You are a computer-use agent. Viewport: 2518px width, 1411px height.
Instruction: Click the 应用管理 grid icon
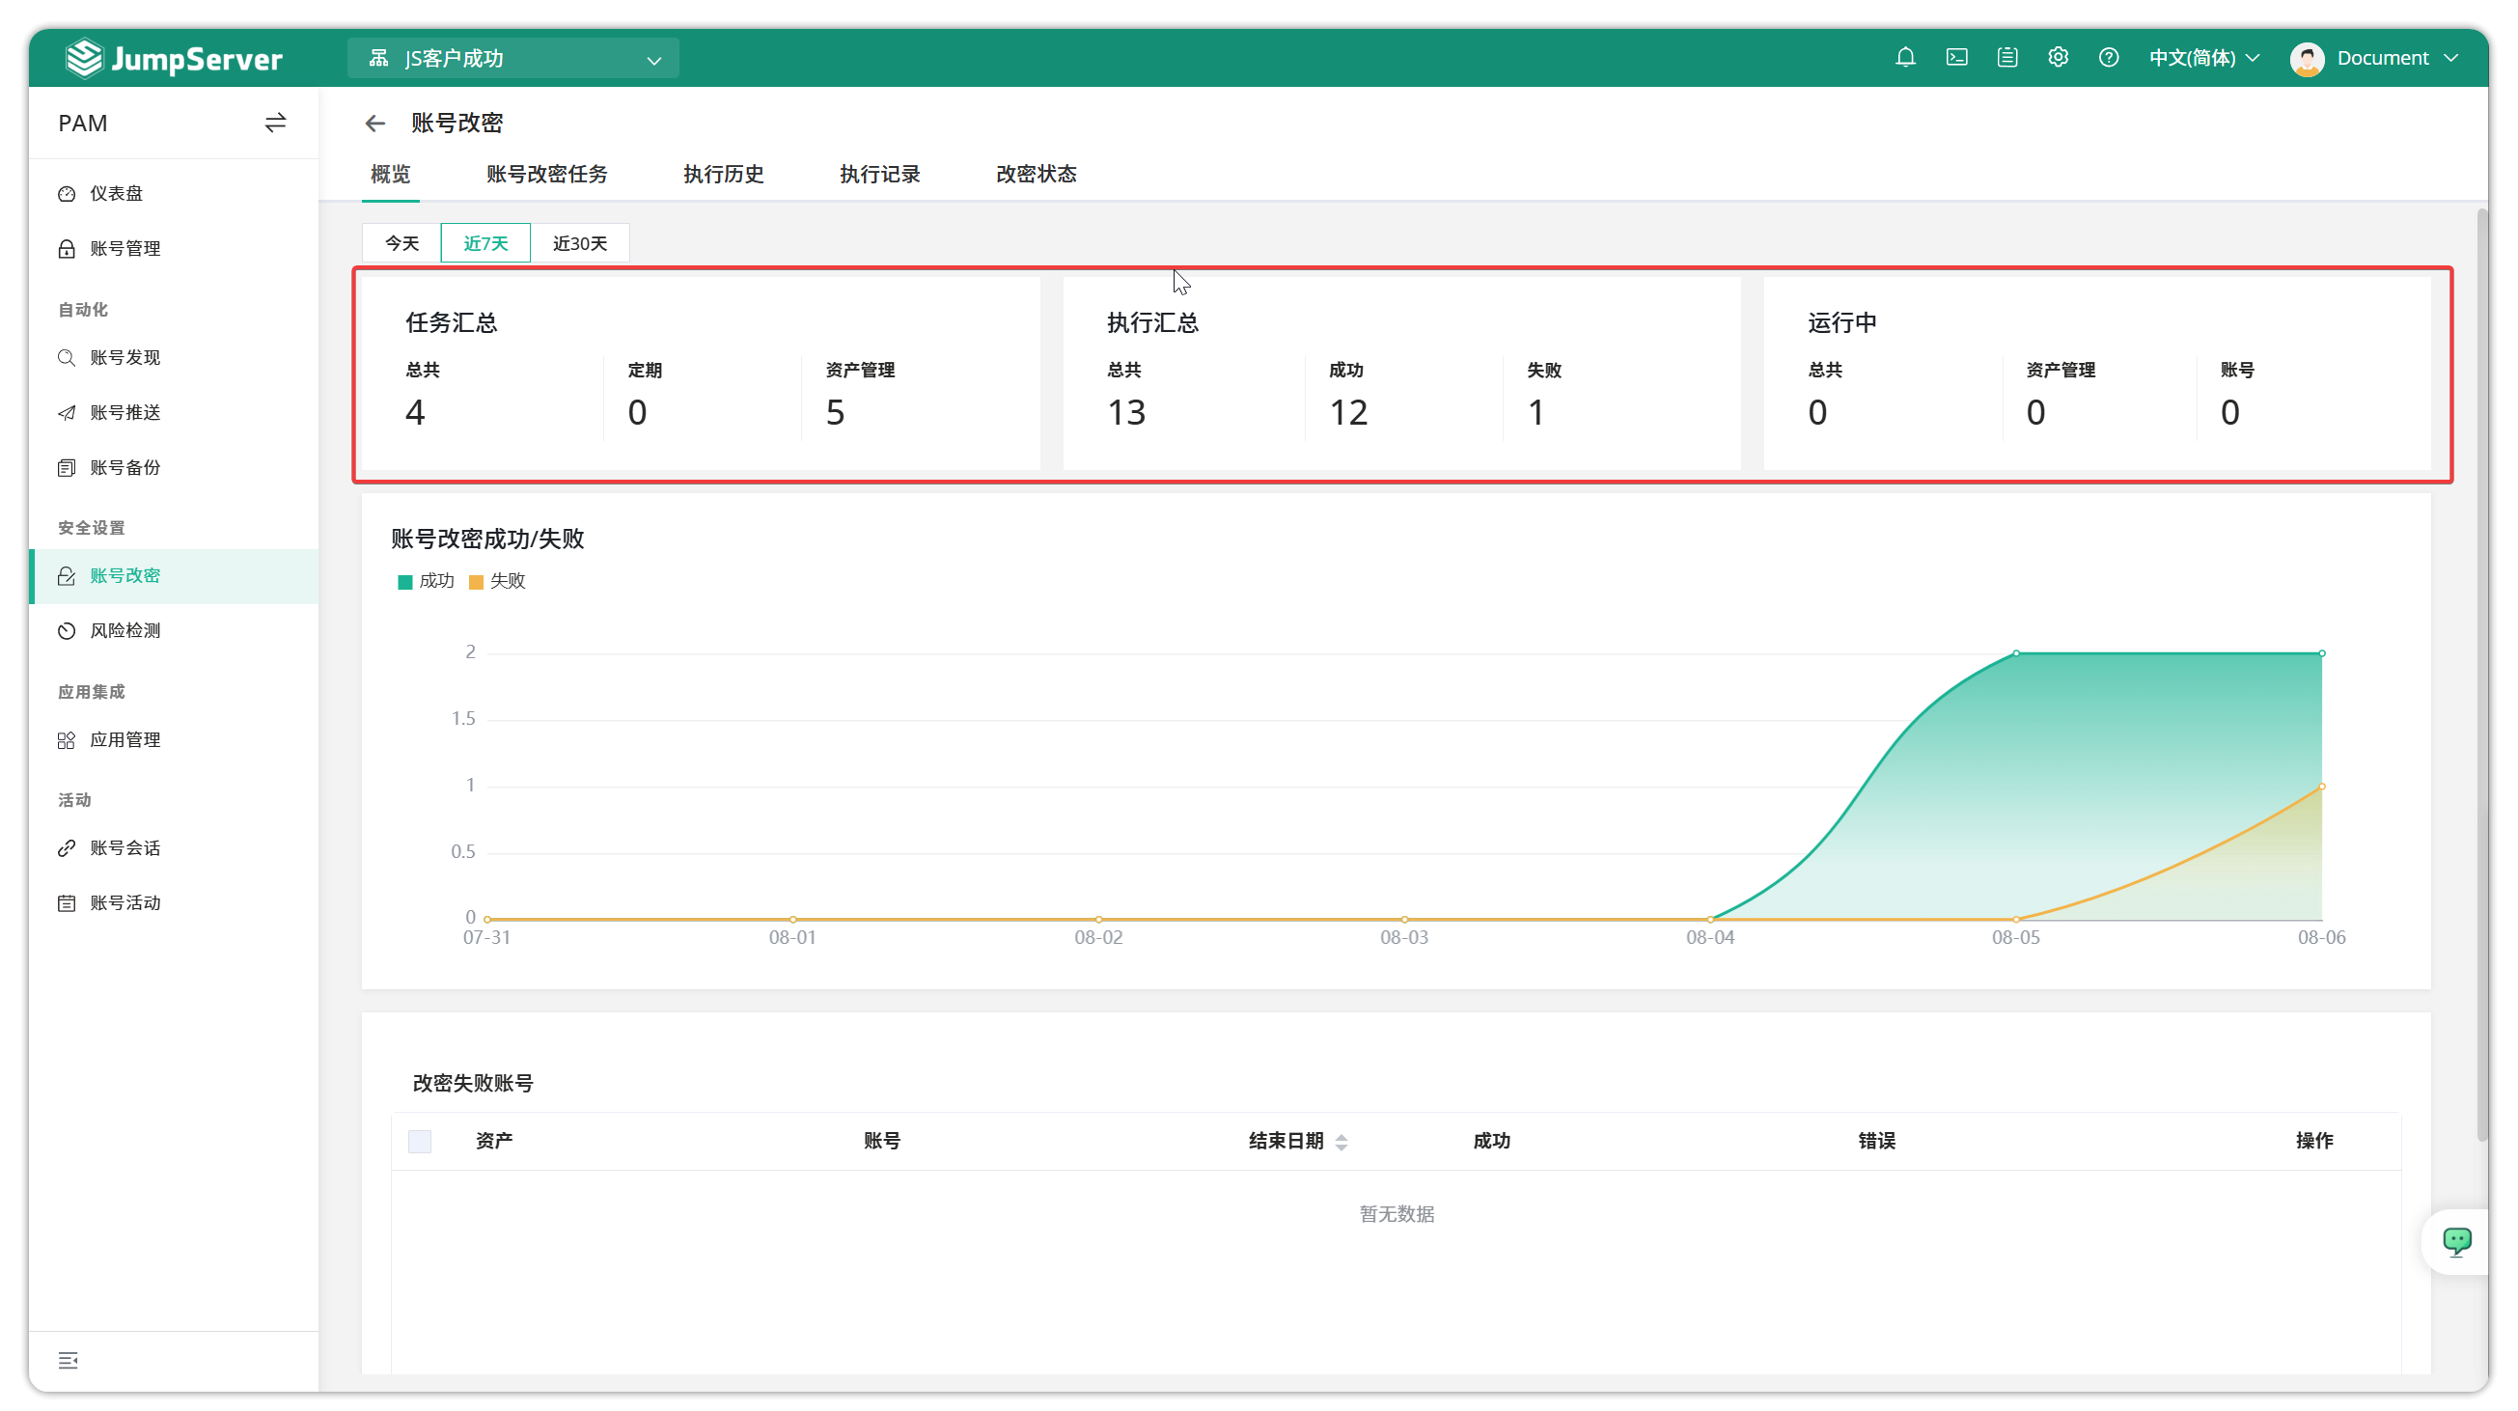[67, 739]
